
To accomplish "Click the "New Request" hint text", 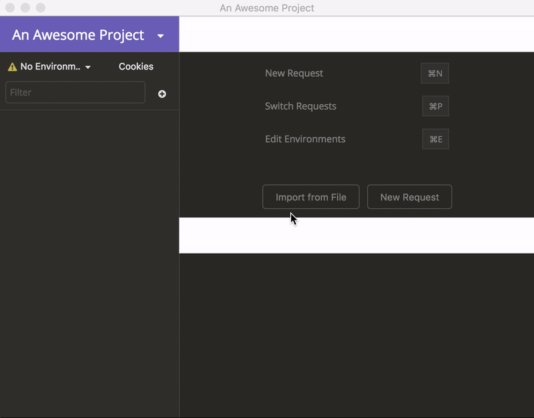I will tap(294, 73).
